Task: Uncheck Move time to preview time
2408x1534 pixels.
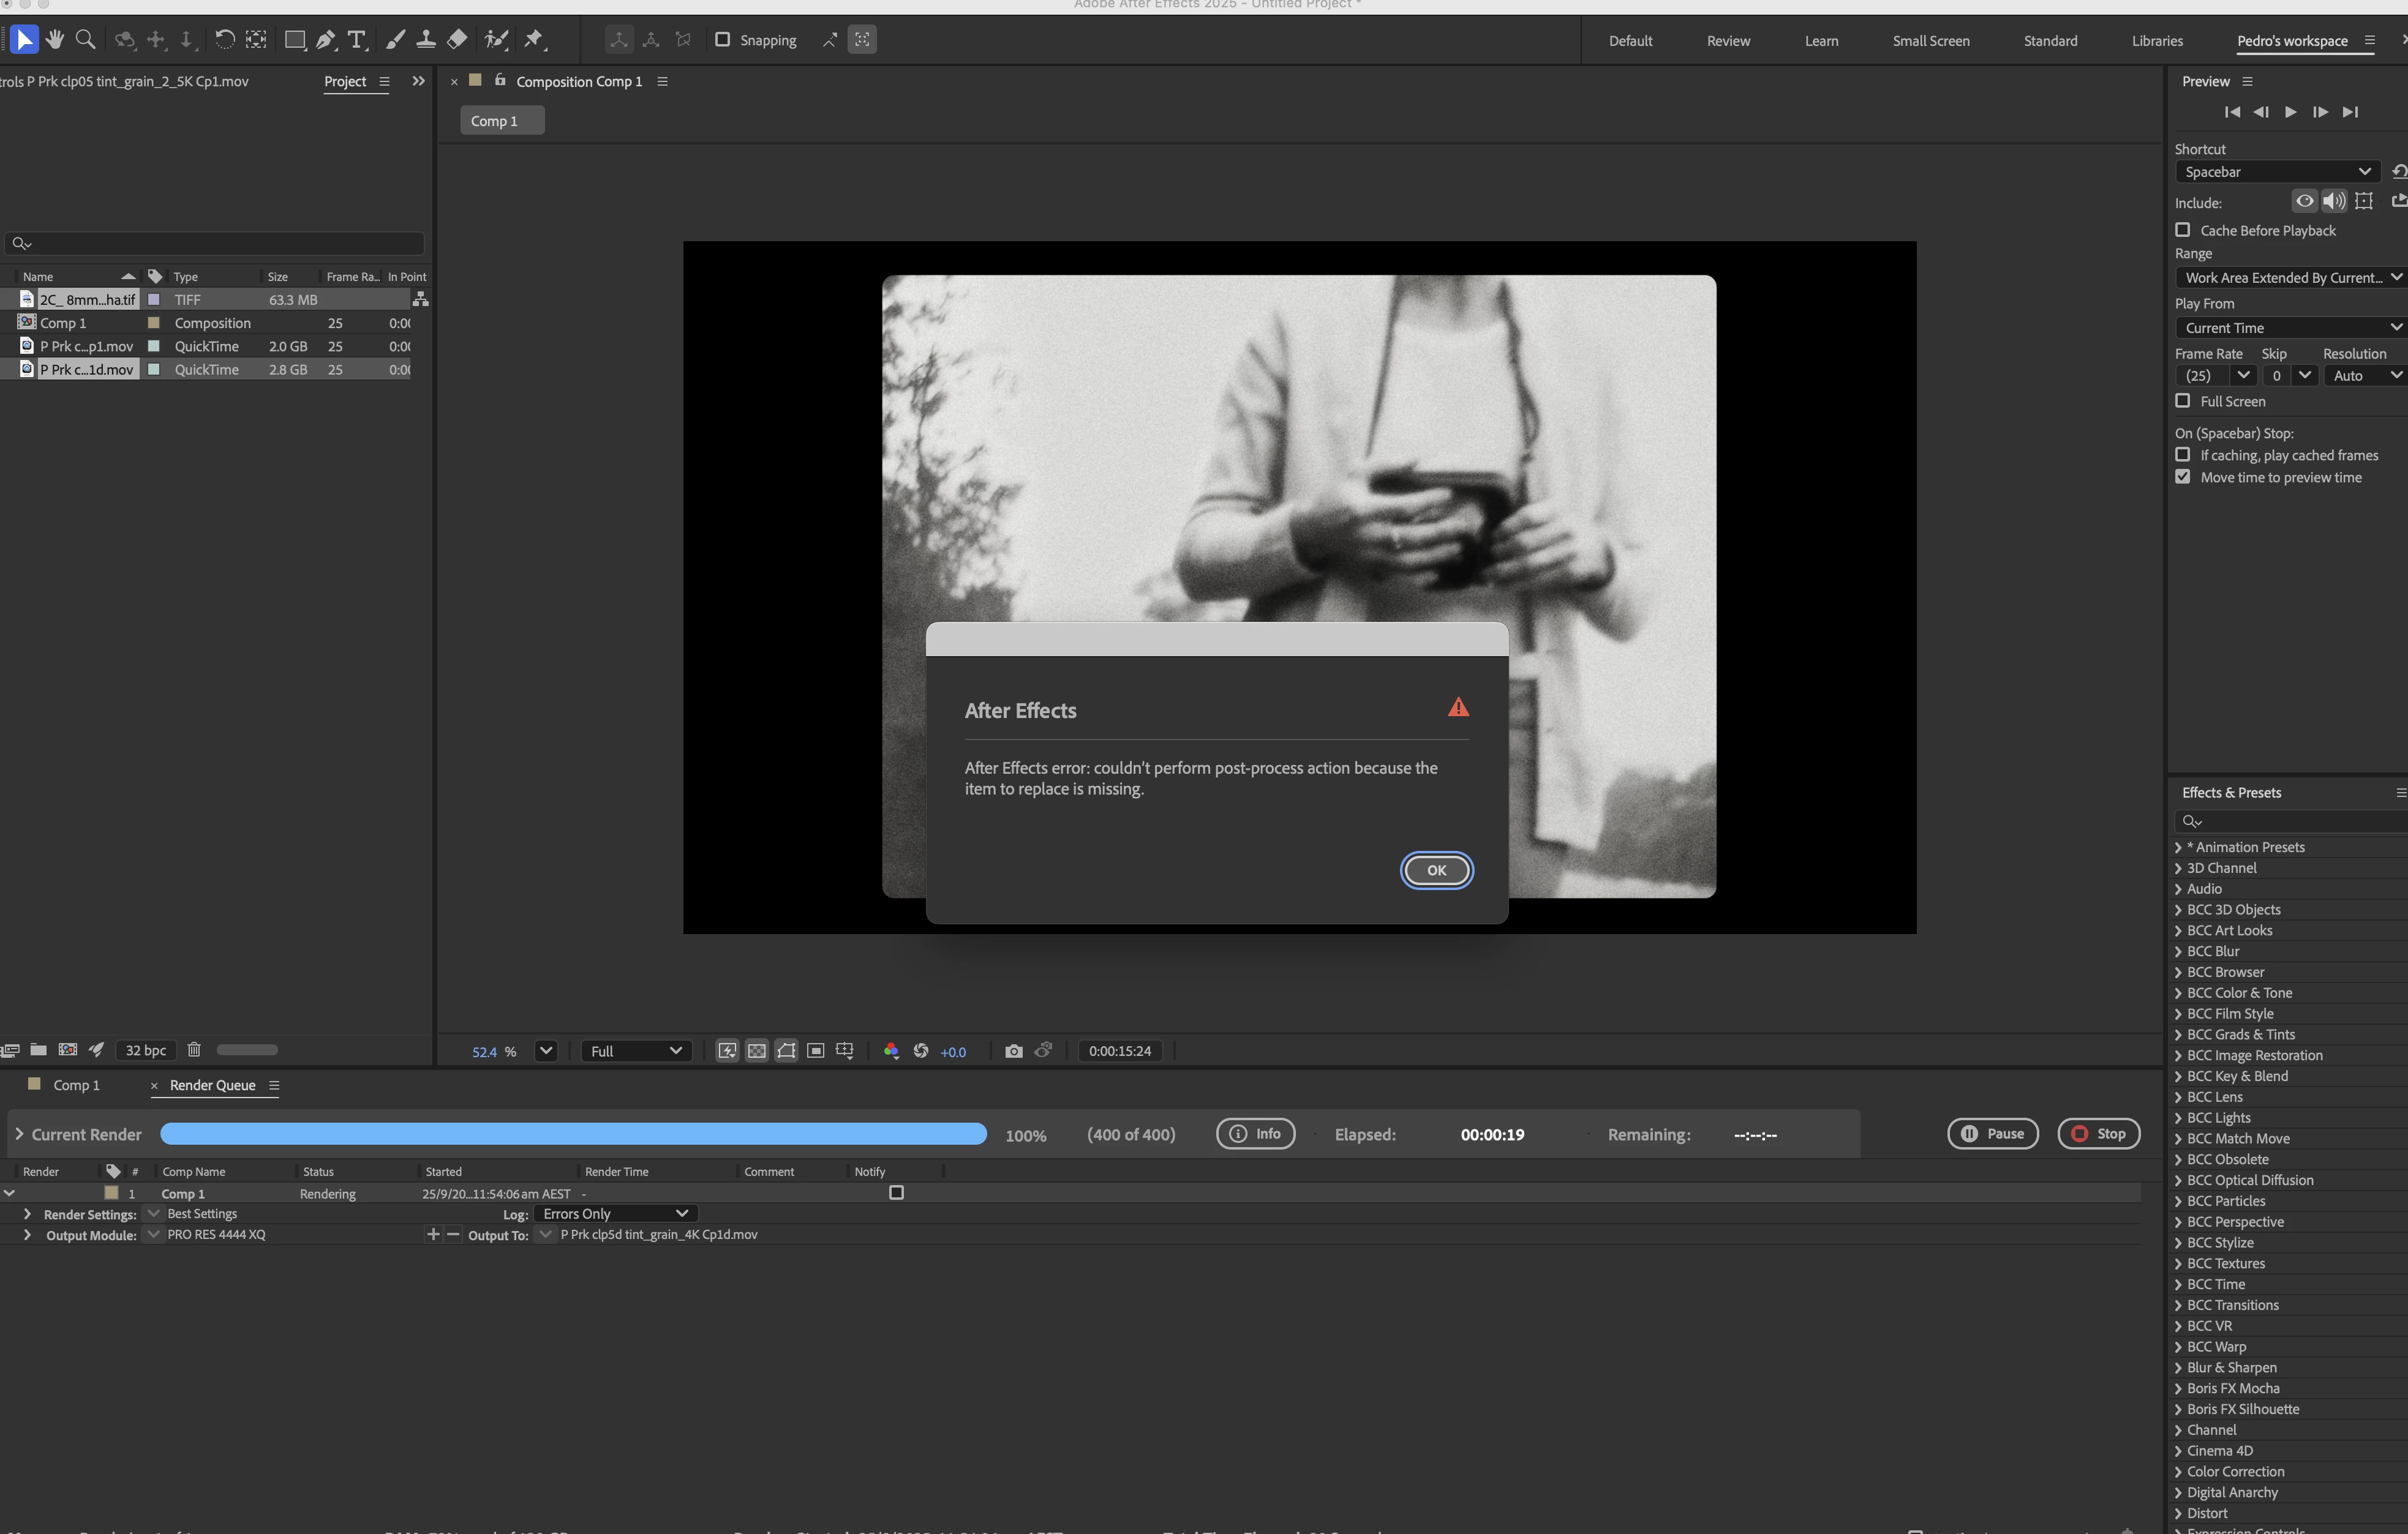Action: (2183, 477)
